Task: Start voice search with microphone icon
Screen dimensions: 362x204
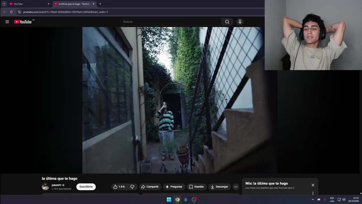Action: tap(240, 22)
